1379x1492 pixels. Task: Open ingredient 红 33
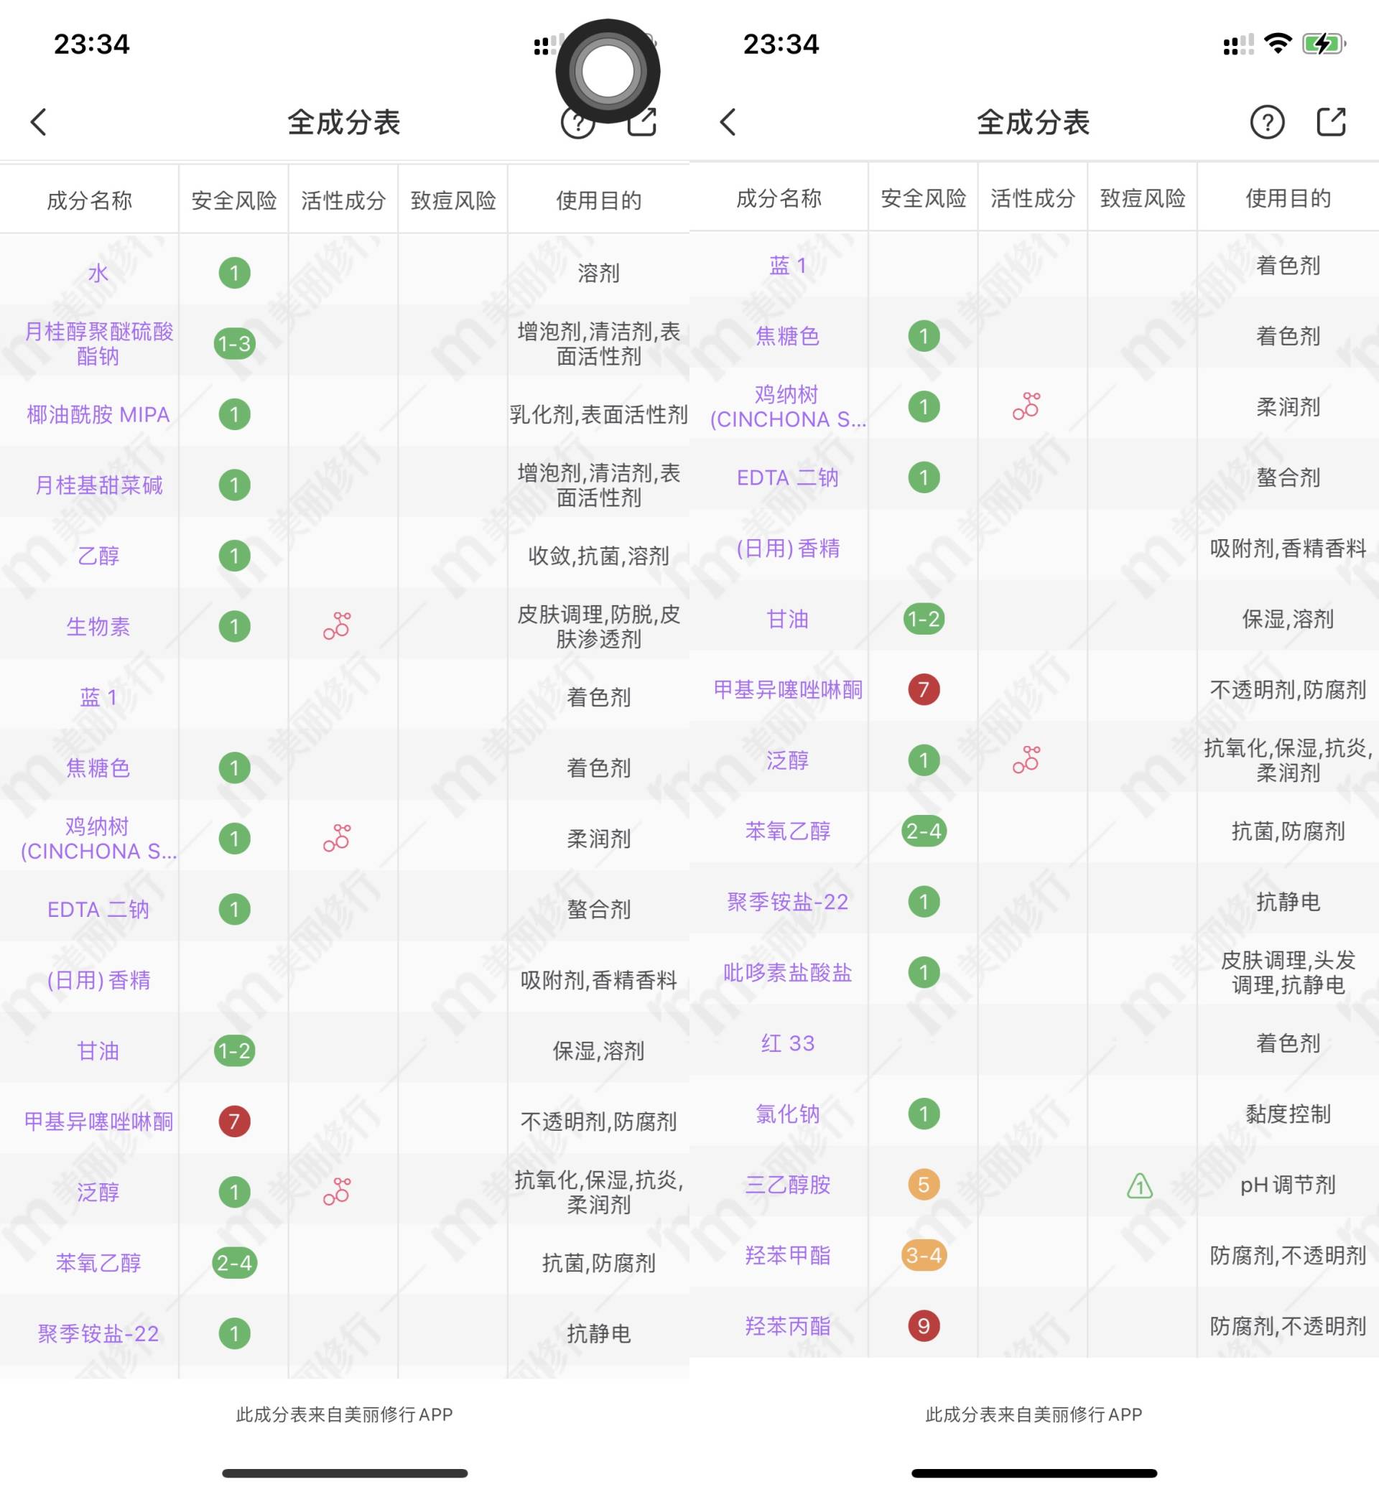(x=788, y=1044)
